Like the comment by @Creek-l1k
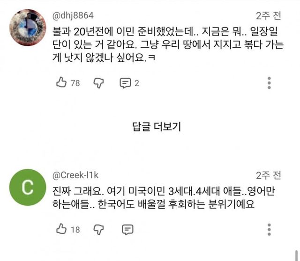Screen dimensions: 300x261 tap(61, 229)
